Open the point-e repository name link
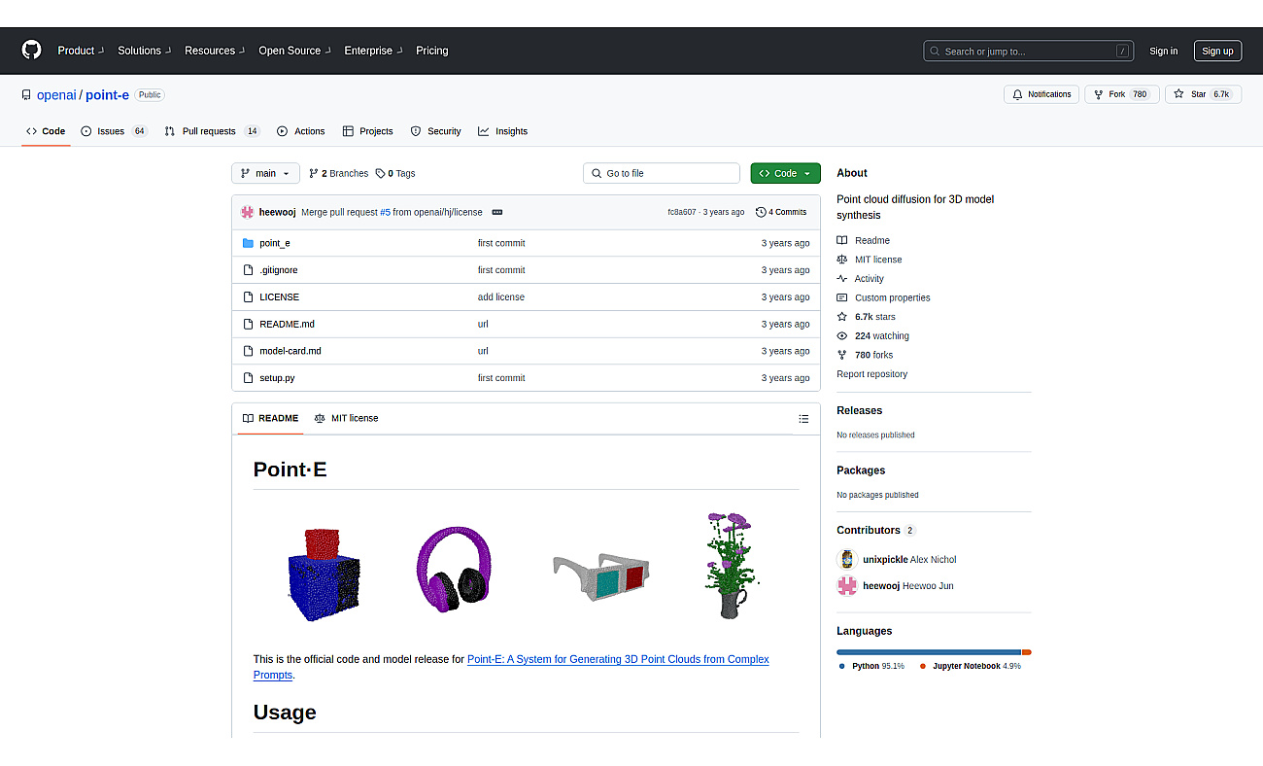Screen dimensions: 1263x766 click(107, 95)
